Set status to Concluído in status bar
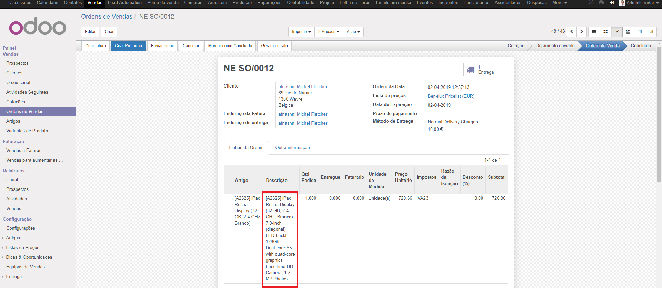This screenshot has height=288, width=662. click(641, 46)
